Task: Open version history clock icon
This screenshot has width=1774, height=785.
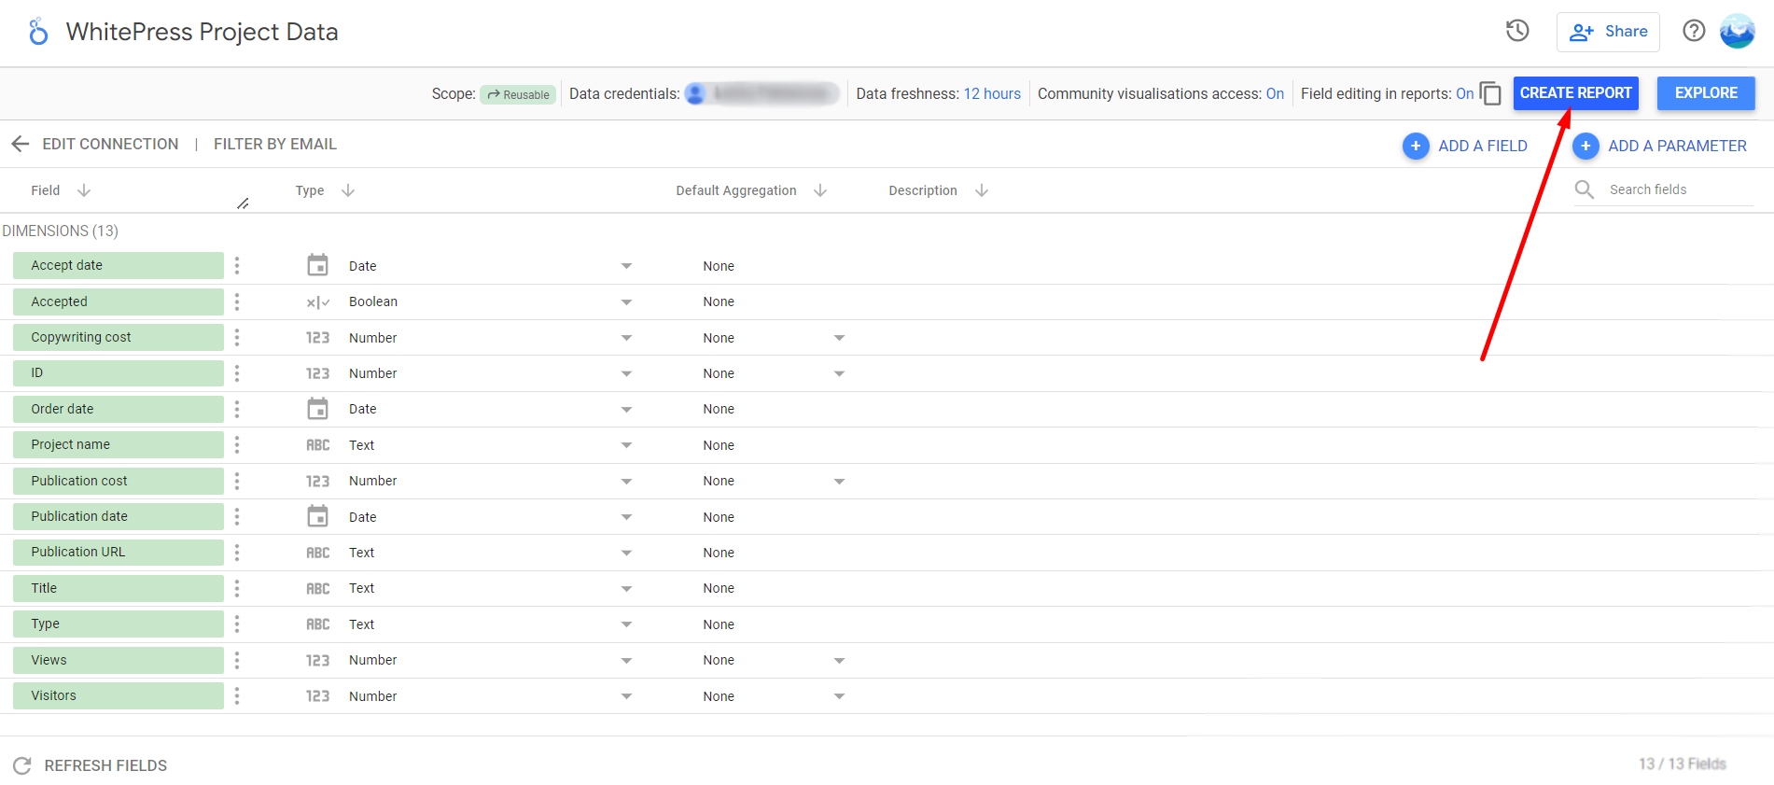Action: 1517,31
